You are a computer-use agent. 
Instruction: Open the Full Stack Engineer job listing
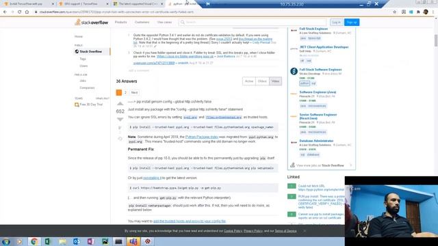(x=313, y=29)
